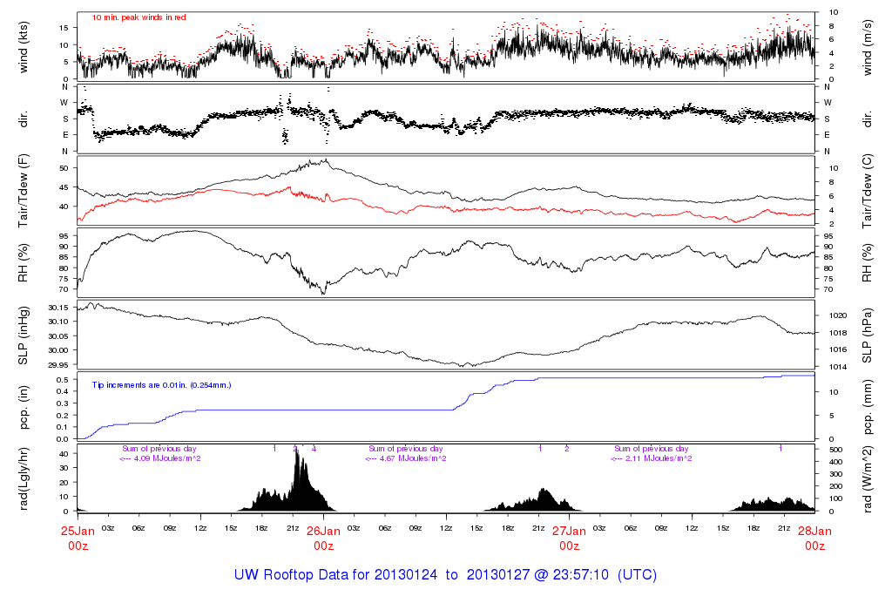This screenshot has height=610, width=892.
Task: Click the left 'RH (%)' axis label
Action: coord(23,262)
